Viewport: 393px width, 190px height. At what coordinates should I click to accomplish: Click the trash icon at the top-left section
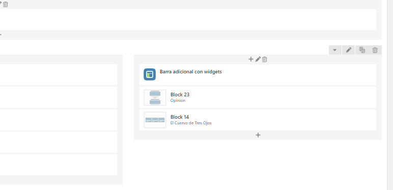coord(6,4)
